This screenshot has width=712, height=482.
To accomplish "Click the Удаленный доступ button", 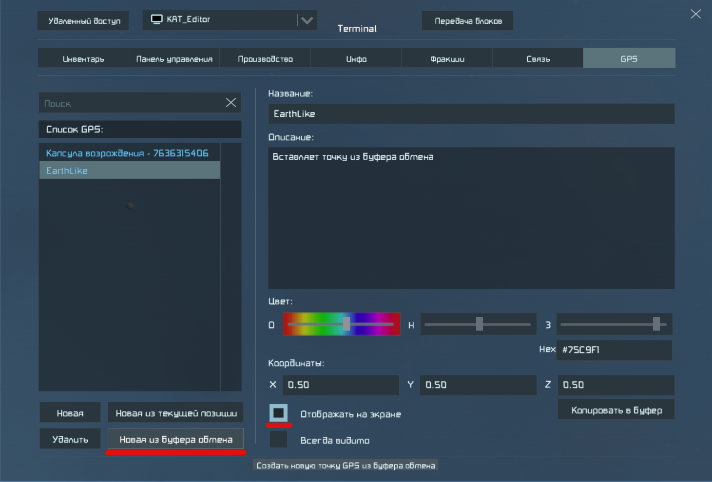I will point(83,21).
